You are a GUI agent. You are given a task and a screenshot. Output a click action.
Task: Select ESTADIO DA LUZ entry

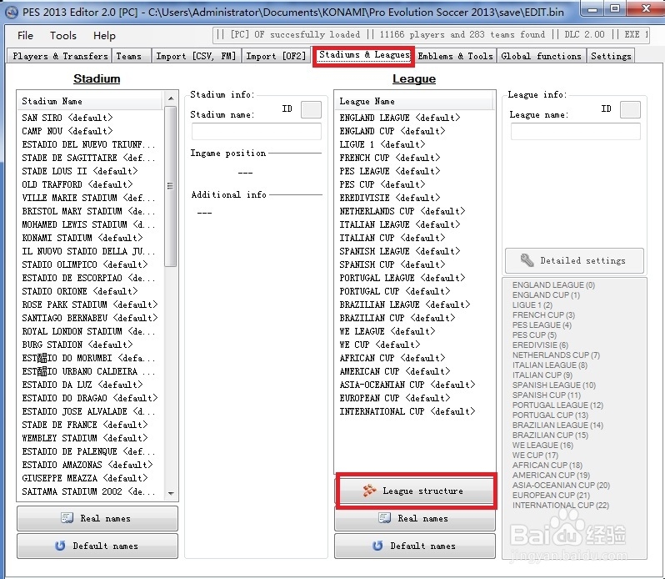(x=82, y=385)
